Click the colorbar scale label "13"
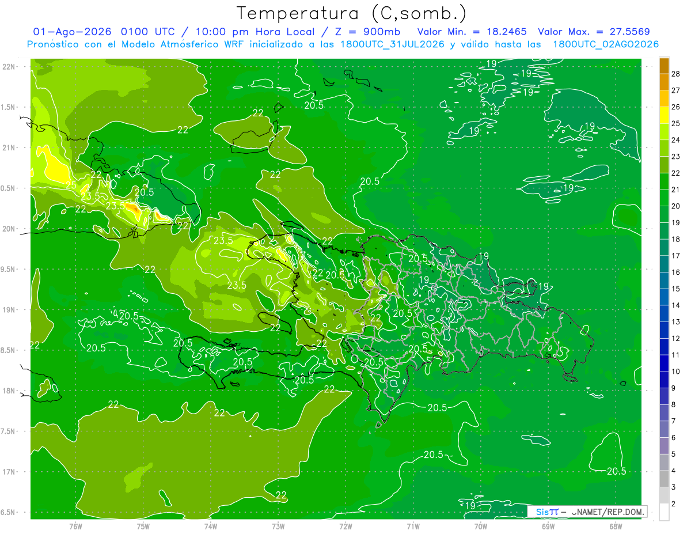Viewport: 691px width, 534px height. click(676, 322)
